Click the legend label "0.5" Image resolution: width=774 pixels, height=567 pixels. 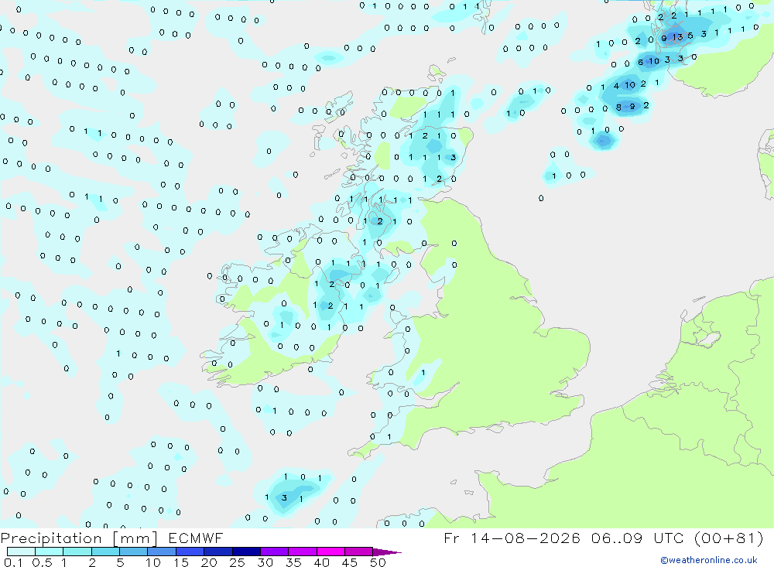click(x=42, y=562)
